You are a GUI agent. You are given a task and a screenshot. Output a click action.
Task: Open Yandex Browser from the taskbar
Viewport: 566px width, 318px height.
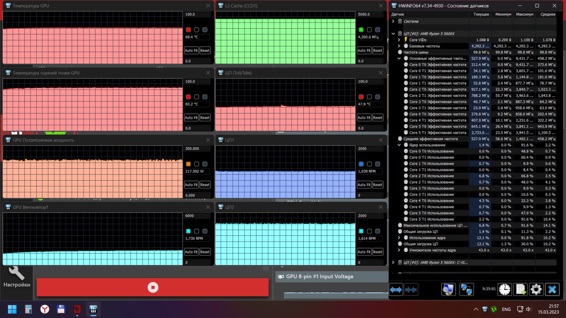click(45, 309)
